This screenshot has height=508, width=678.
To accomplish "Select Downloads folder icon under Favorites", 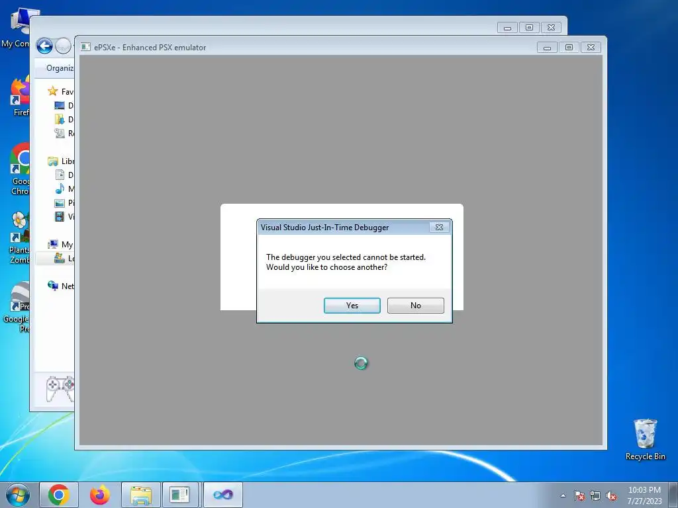I will point(60,119).
